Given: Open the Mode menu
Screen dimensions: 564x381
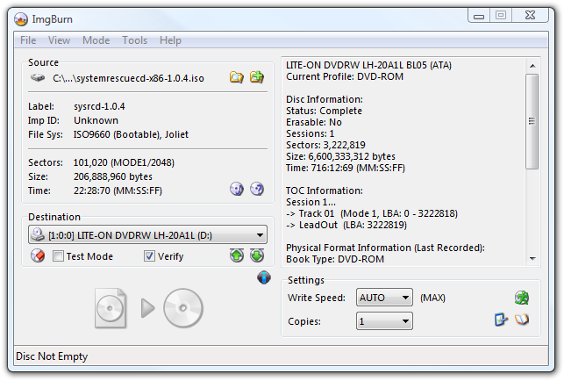Looking at the screenshot, I should [x=96, y=40].
